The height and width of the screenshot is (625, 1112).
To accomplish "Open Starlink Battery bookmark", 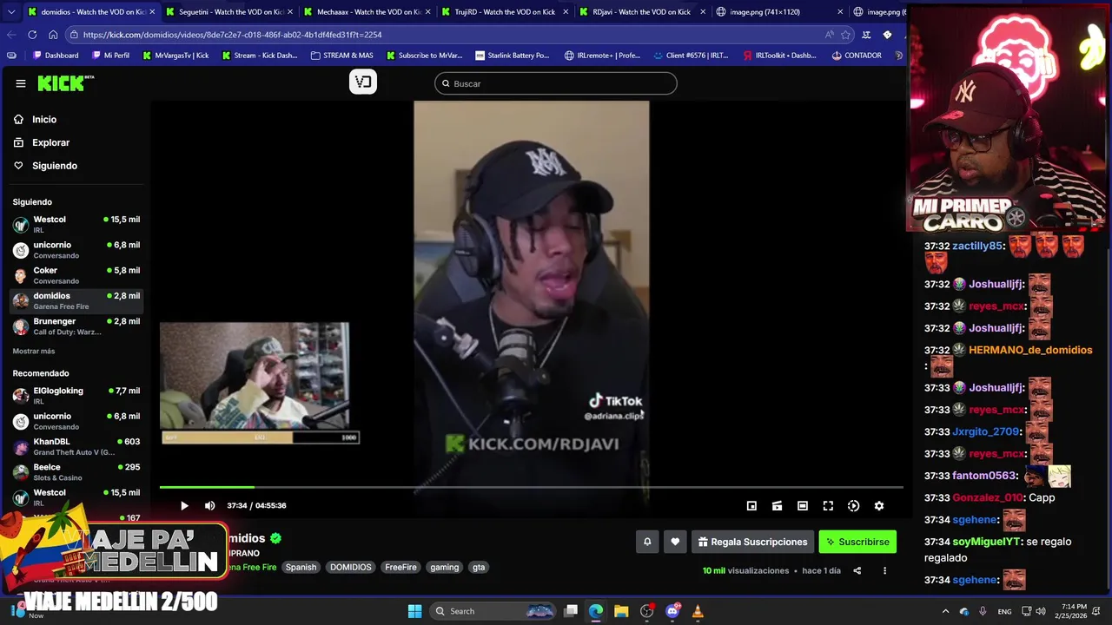I will pos(512,55).
